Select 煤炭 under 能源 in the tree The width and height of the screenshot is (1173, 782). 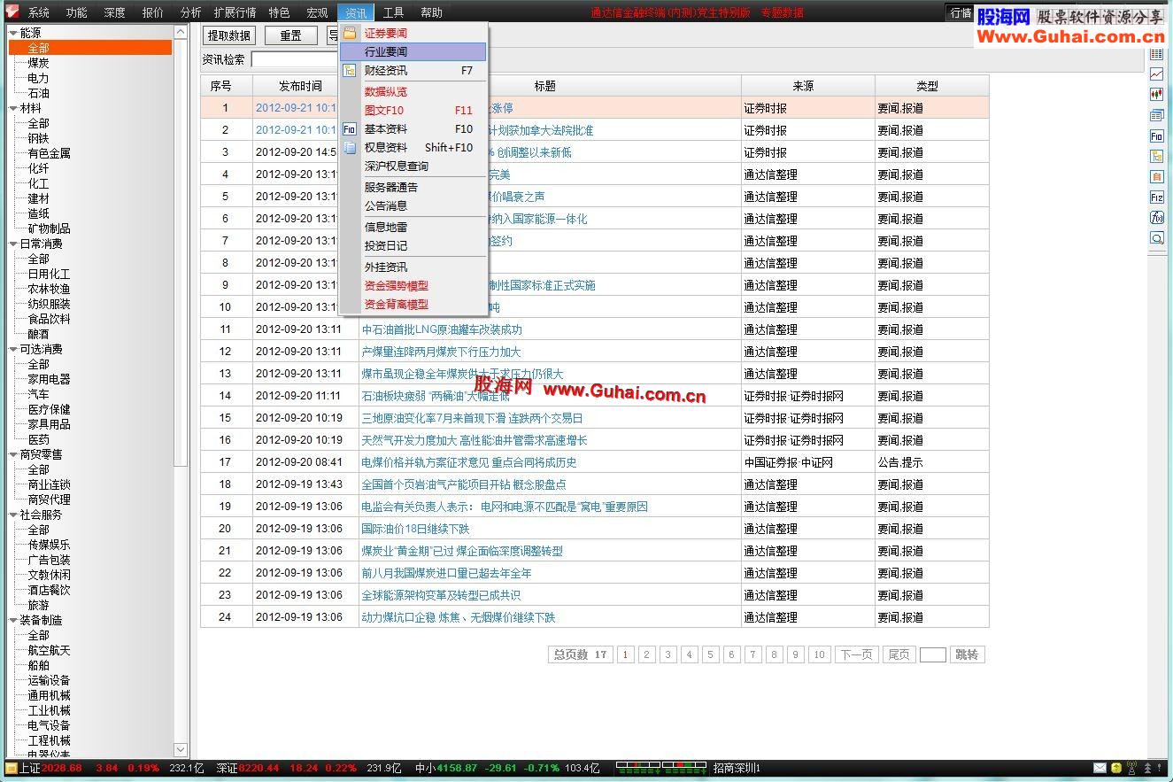coord(38,63)
